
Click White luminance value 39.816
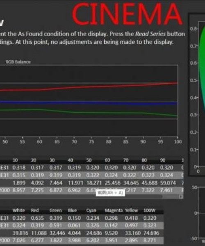pos(20,233)
